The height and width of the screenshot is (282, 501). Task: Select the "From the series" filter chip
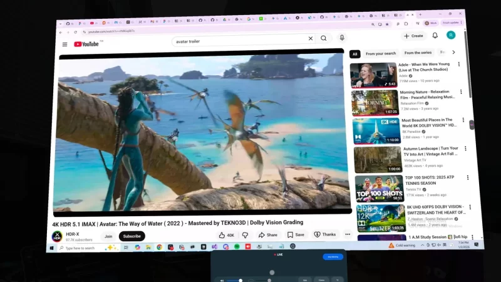[x=418, y=53]
